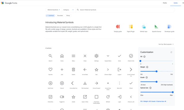Viewport: 184px width, 110px height.
Task: Select the Toggle On icon
Action: pyautogui.click(x=62, y=97)
